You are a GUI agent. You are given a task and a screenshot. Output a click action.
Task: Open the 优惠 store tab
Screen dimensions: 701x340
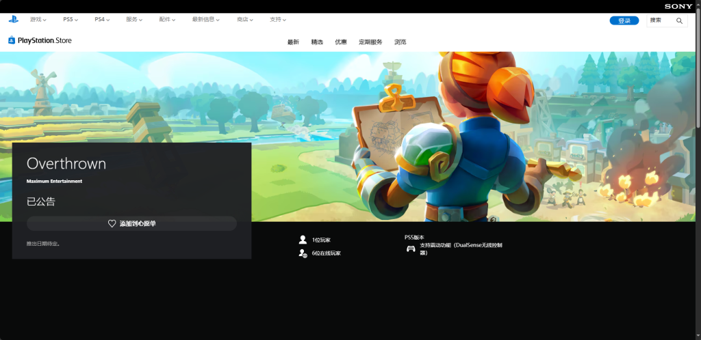341,42
